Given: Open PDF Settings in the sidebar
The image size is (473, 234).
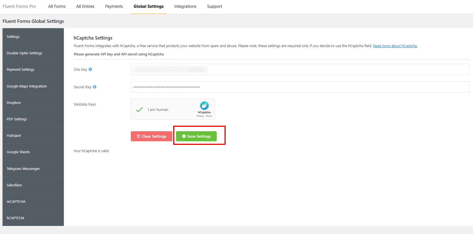Looking at the screenshot, I should click(x=33, y=119).
